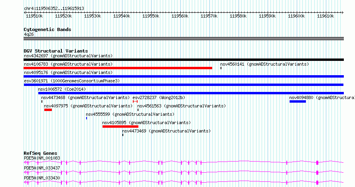Click the nsv4473469 variant label
Image resolution: width=355 pixels, height=187 pixels.
coord(166,131)
